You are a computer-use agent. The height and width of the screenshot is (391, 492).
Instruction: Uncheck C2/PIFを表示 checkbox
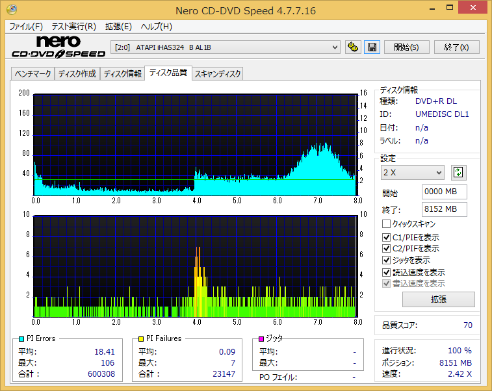pos(386,248)
